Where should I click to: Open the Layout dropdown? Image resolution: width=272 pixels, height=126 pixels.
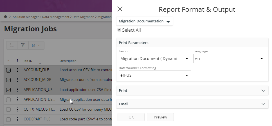(155, 59)
